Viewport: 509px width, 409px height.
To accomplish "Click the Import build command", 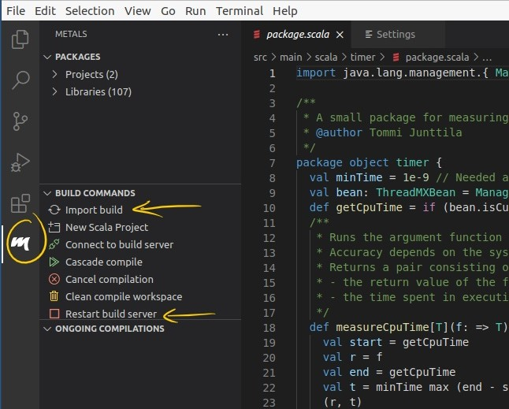I will (94, 210).
